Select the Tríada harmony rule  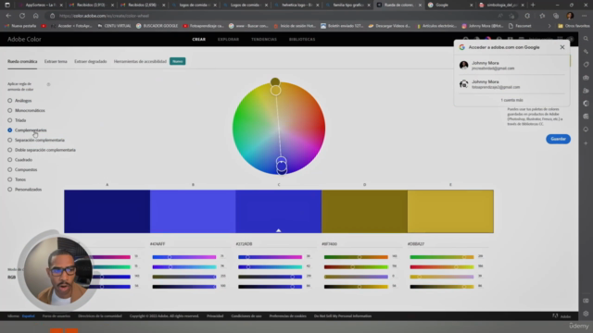pyautogui.click(x=17, y=120)
